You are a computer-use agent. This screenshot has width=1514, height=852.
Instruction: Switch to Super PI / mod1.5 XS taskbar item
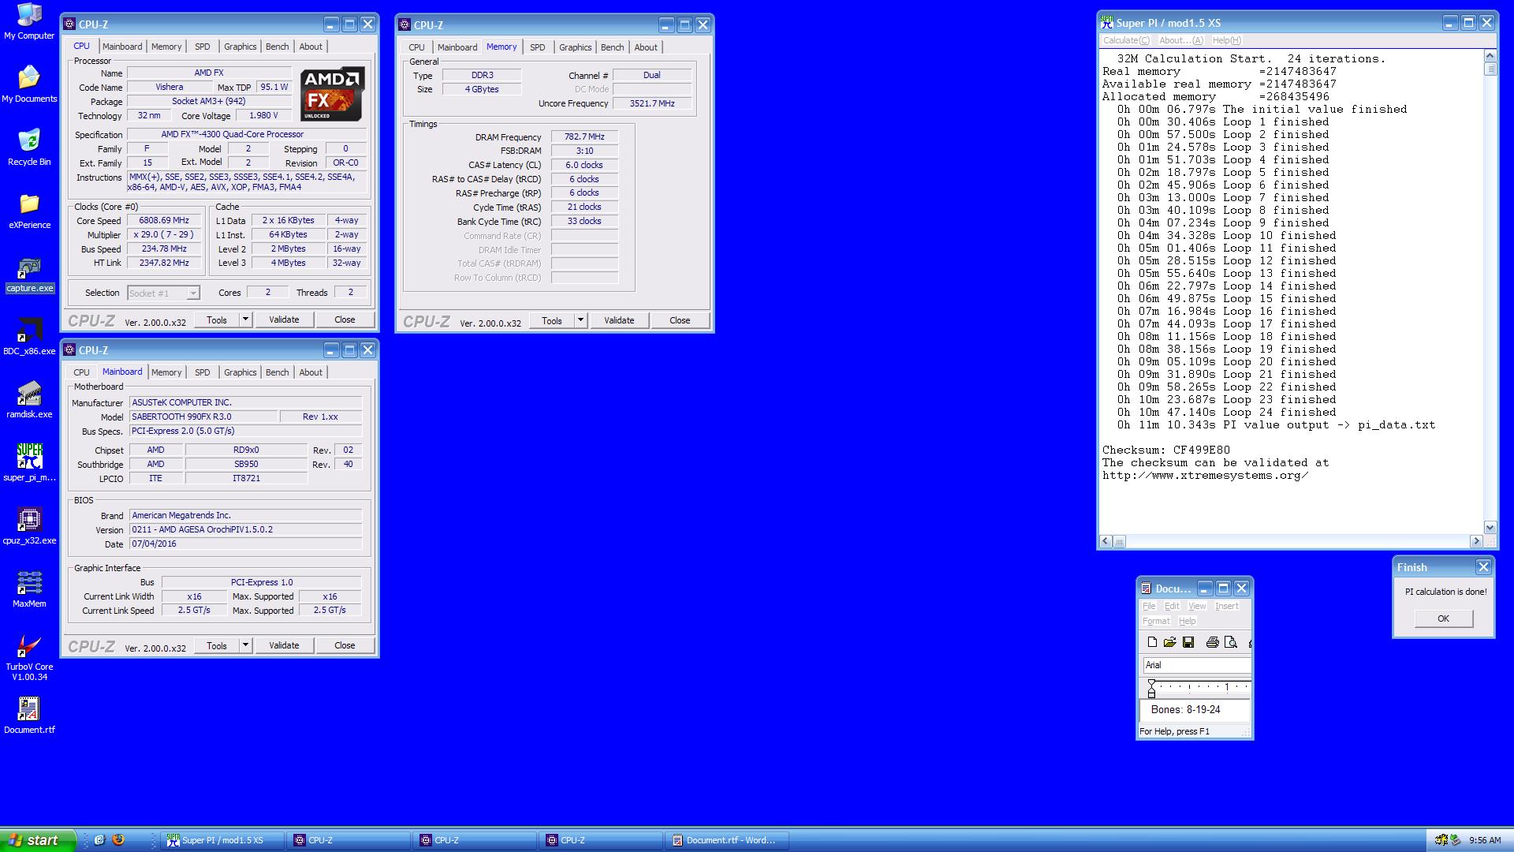pyautogui.click(x=222, y=840)
